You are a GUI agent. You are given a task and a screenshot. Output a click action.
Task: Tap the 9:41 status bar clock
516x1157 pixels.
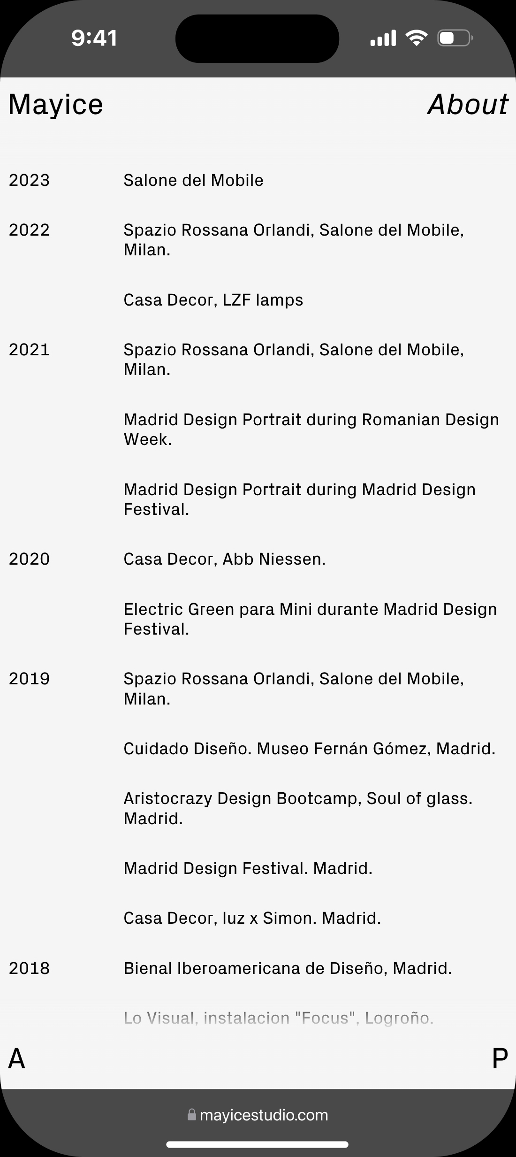click(x=94, y=38)
